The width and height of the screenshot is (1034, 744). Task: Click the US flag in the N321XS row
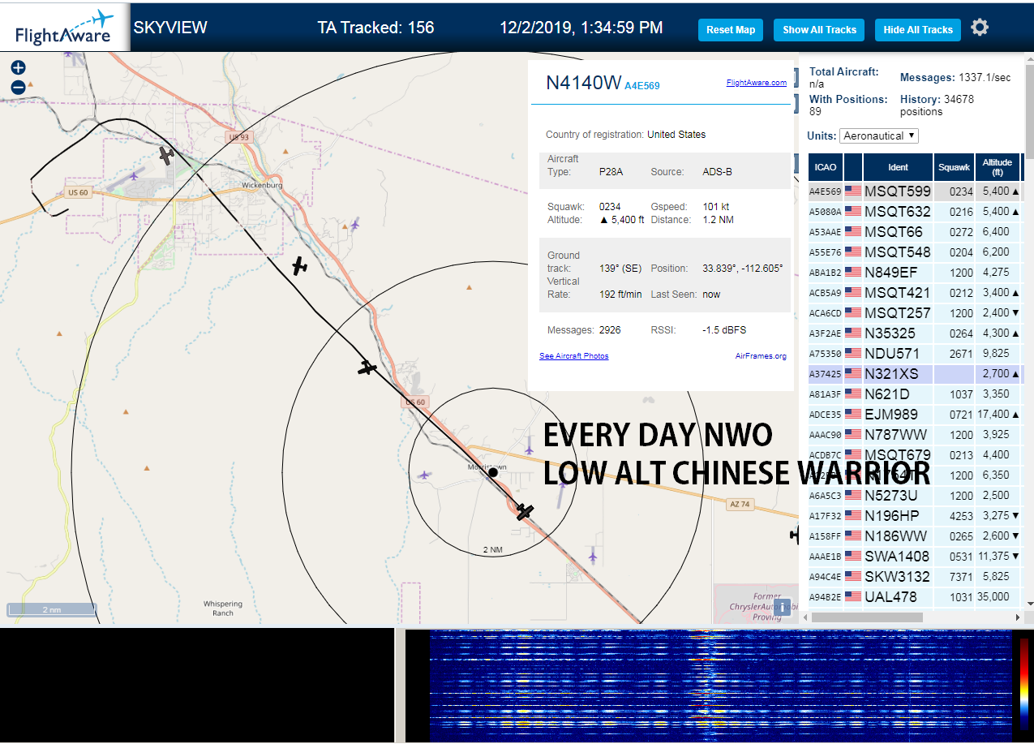(853, 374)
